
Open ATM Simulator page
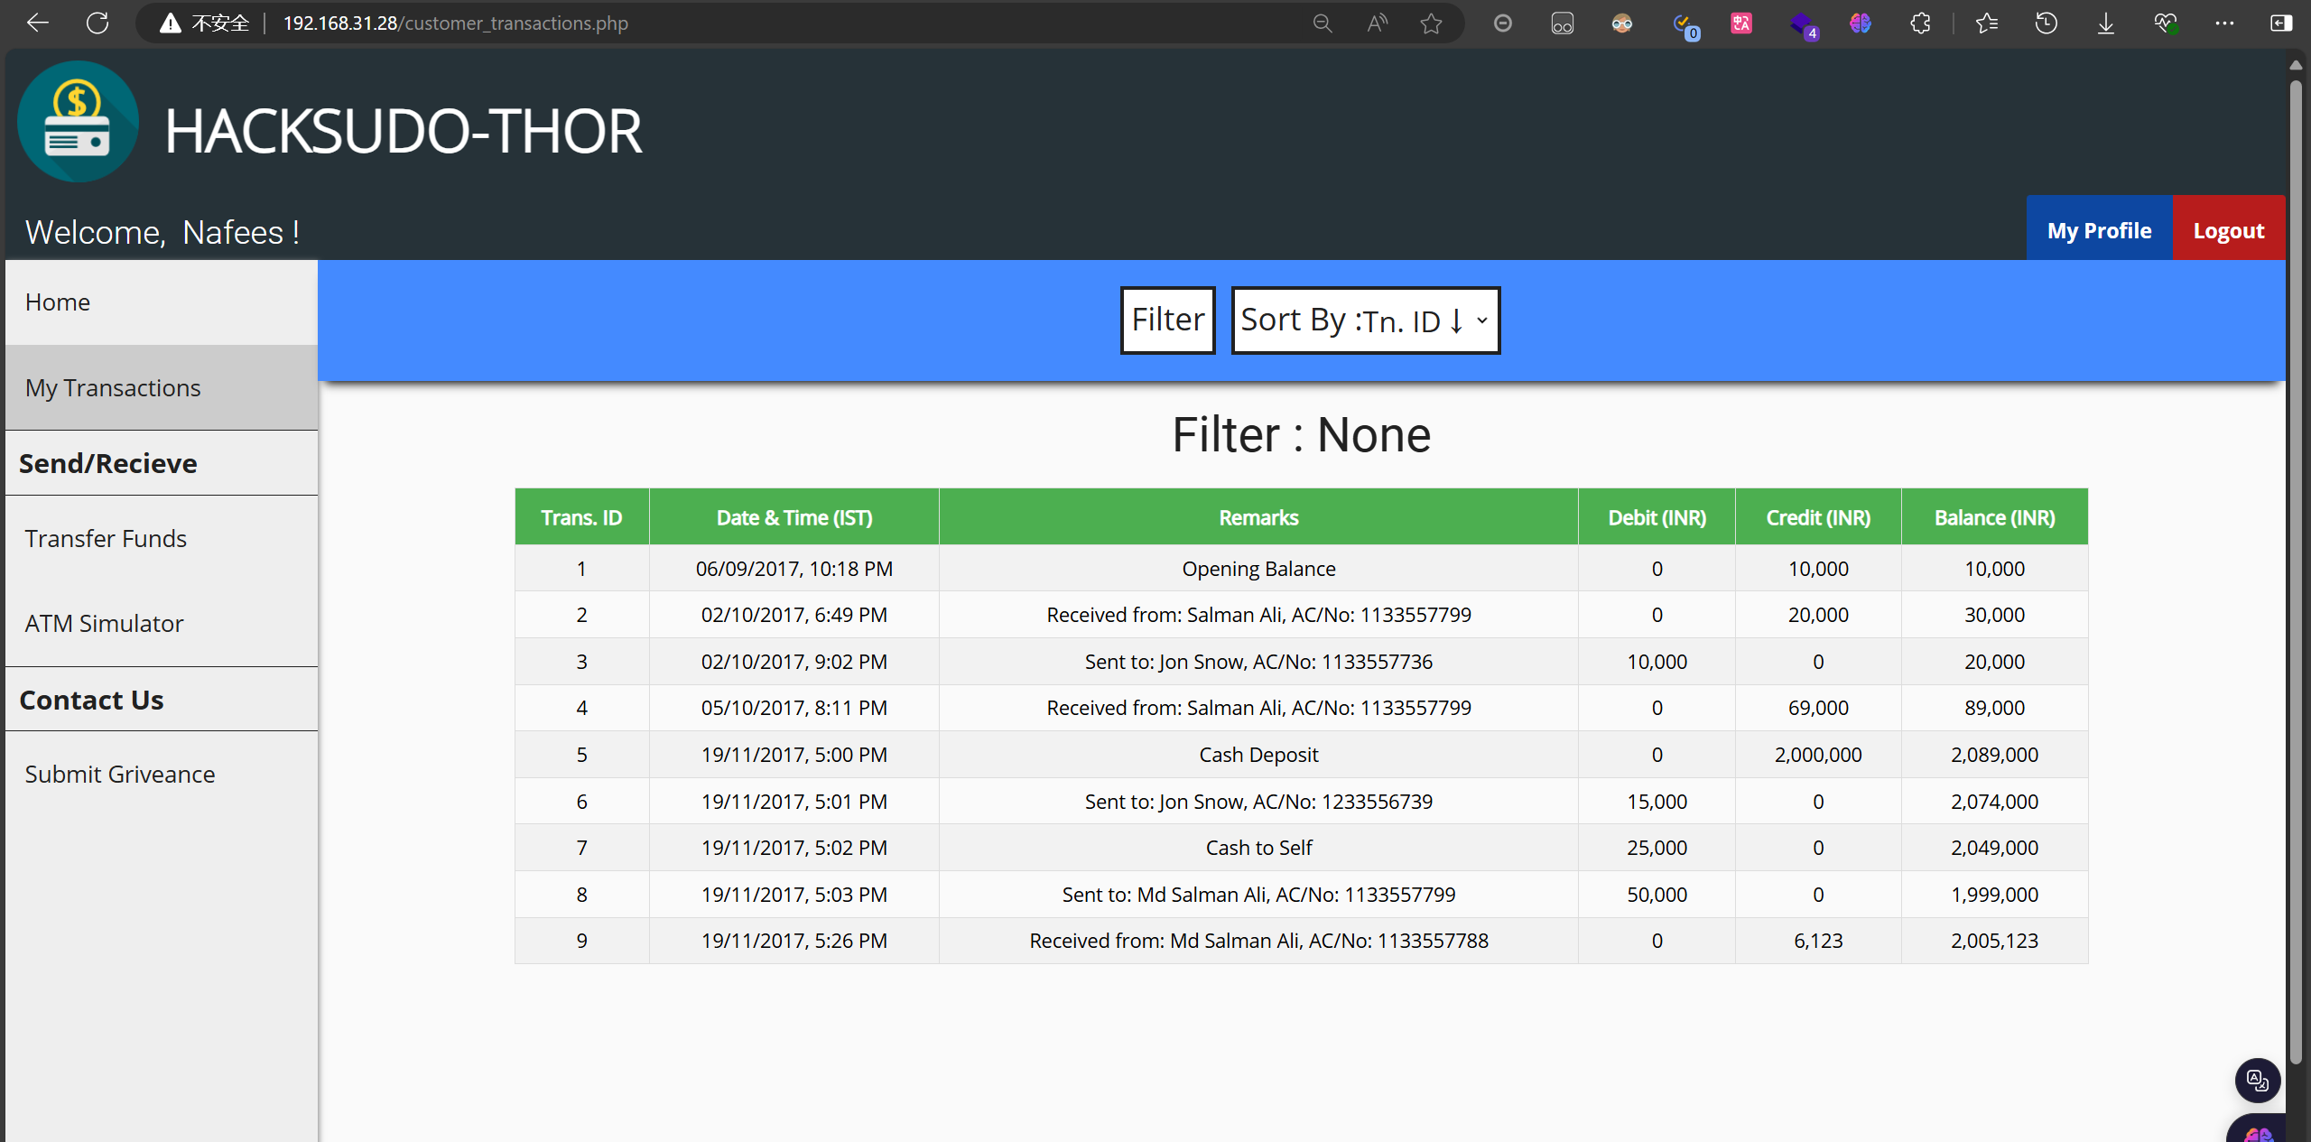[162, 624]
